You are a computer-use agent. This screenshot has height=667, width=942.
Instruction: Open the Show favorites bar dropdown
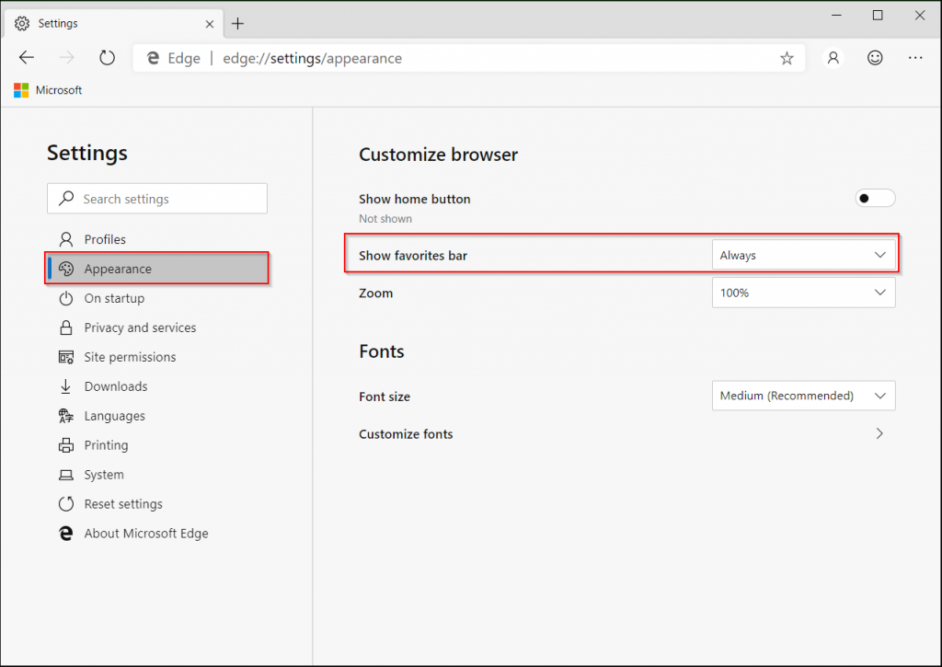click(803, 255)
